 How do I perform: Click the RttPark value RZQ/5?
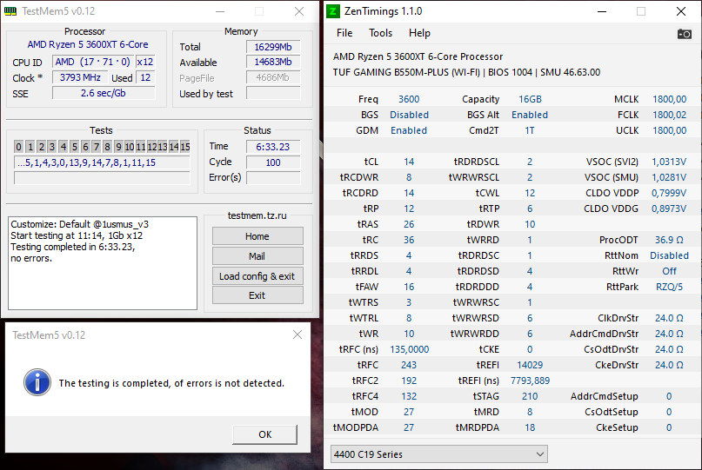(669, 287)
